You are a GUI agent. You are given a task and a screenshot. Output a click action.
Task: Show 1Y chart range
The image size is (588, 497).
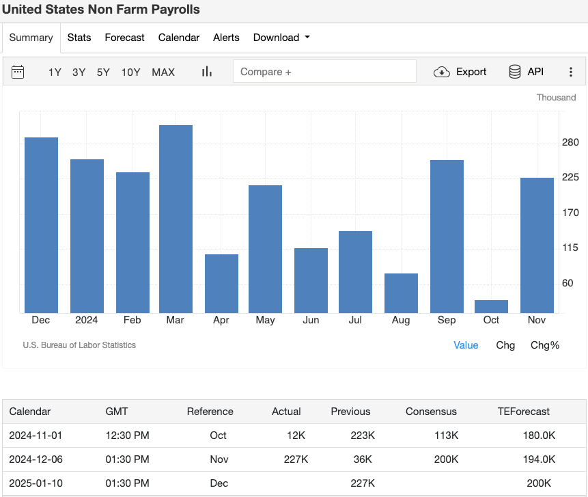55,71
